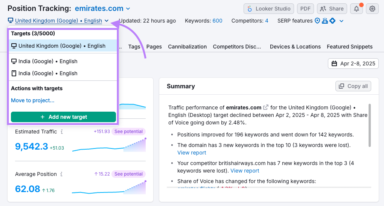Screen dimensions: 384x206
Task: Switch to the Cannibalization tab
Action: tap(187, 47)
